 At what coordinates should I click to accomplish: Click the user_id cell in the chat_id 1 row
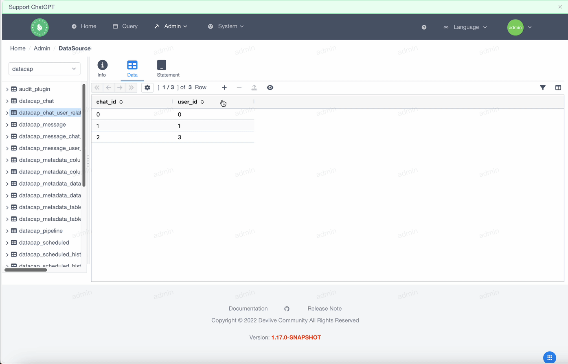tap(213, 126)
